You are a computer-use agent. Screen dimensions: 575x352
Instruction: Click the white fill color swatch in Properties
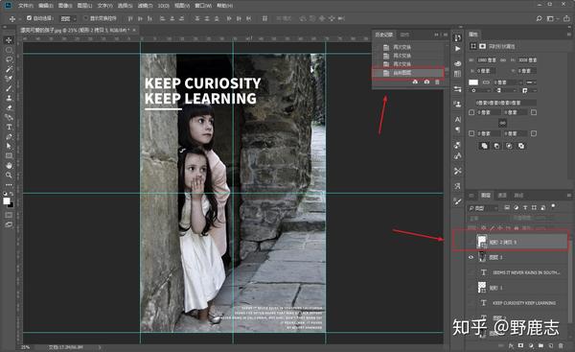[473, 82]
